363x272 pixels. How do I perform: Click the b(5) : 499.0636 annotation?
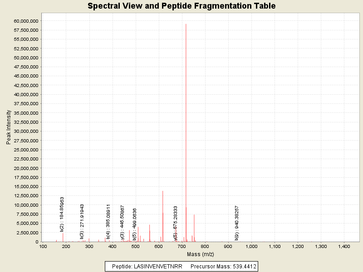[x=135, y=224]
